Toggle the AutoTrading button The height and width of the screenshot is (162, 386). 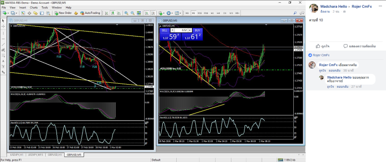pyautogui.click(x=90, y=13)
